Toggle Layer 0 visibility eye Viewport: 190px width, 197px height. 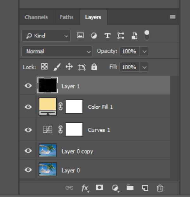pos(28,170)
